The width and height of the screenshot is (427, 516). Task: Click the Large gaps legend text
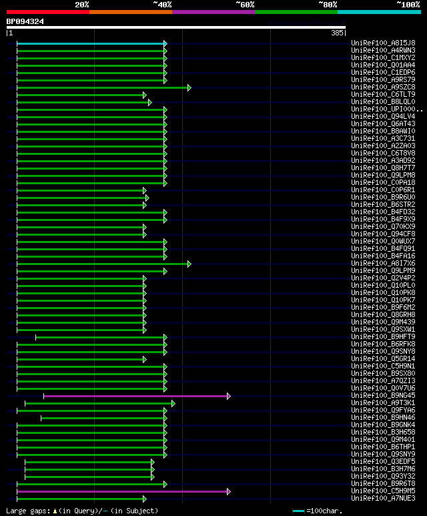pyautogui.click(x=82, y=511)
